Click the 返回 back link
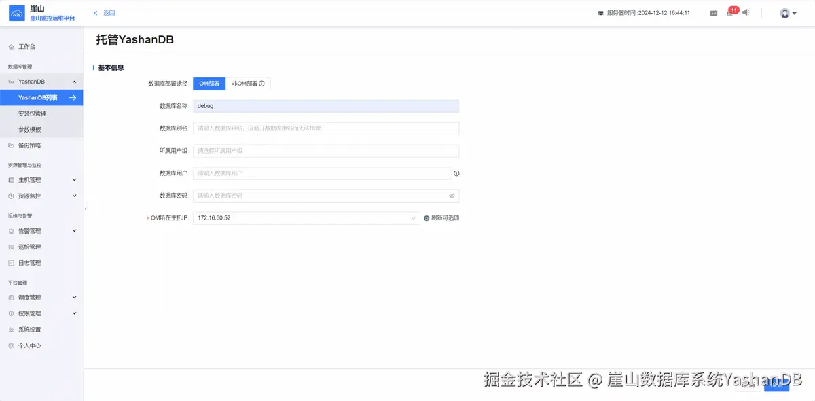This screenshot has height=401, width=815. point(109,13)
